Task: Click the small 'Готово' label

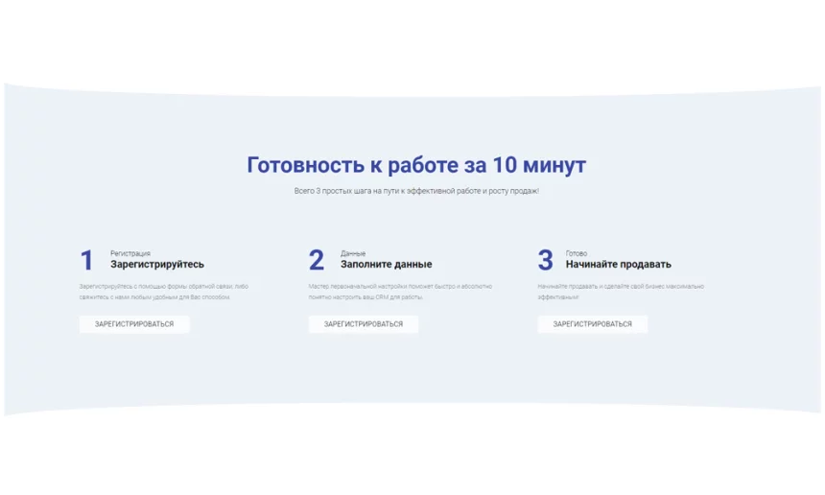Action: (577, 253)
